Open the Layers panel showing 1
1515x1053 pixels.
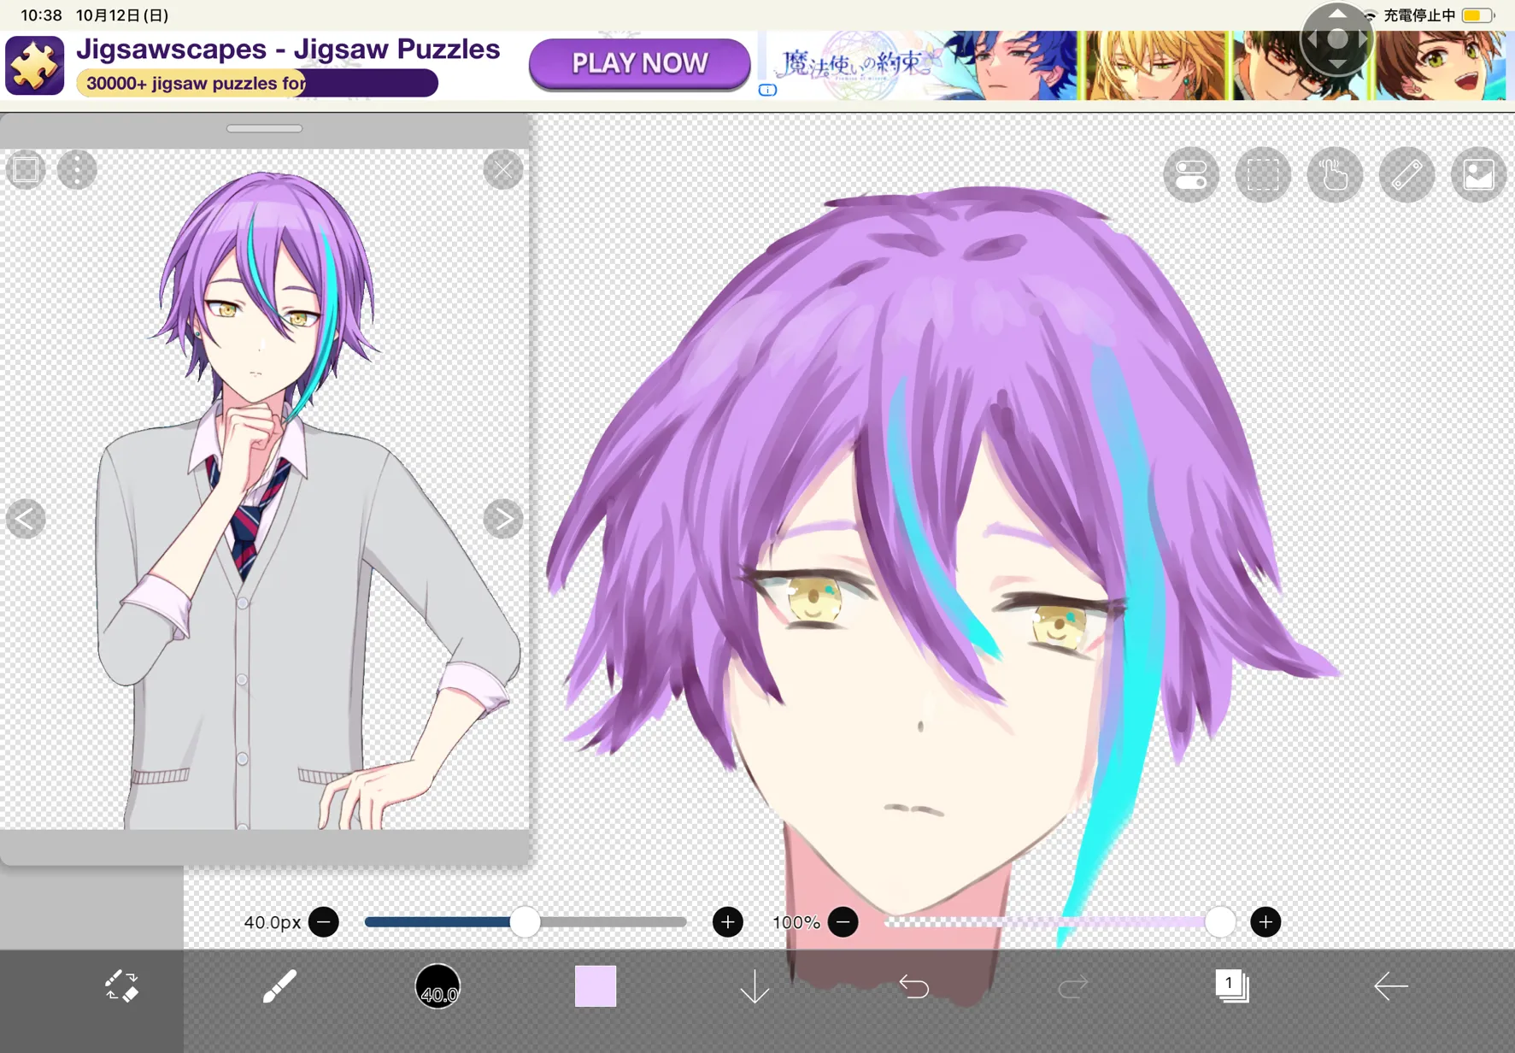tap(1231, 985)
